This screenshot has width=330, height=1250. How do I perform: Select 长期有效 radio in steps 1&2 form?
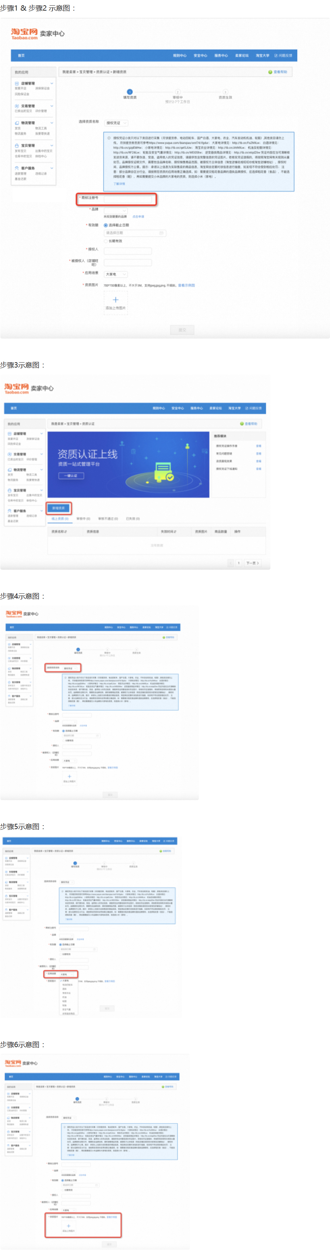tap(105, 241)
